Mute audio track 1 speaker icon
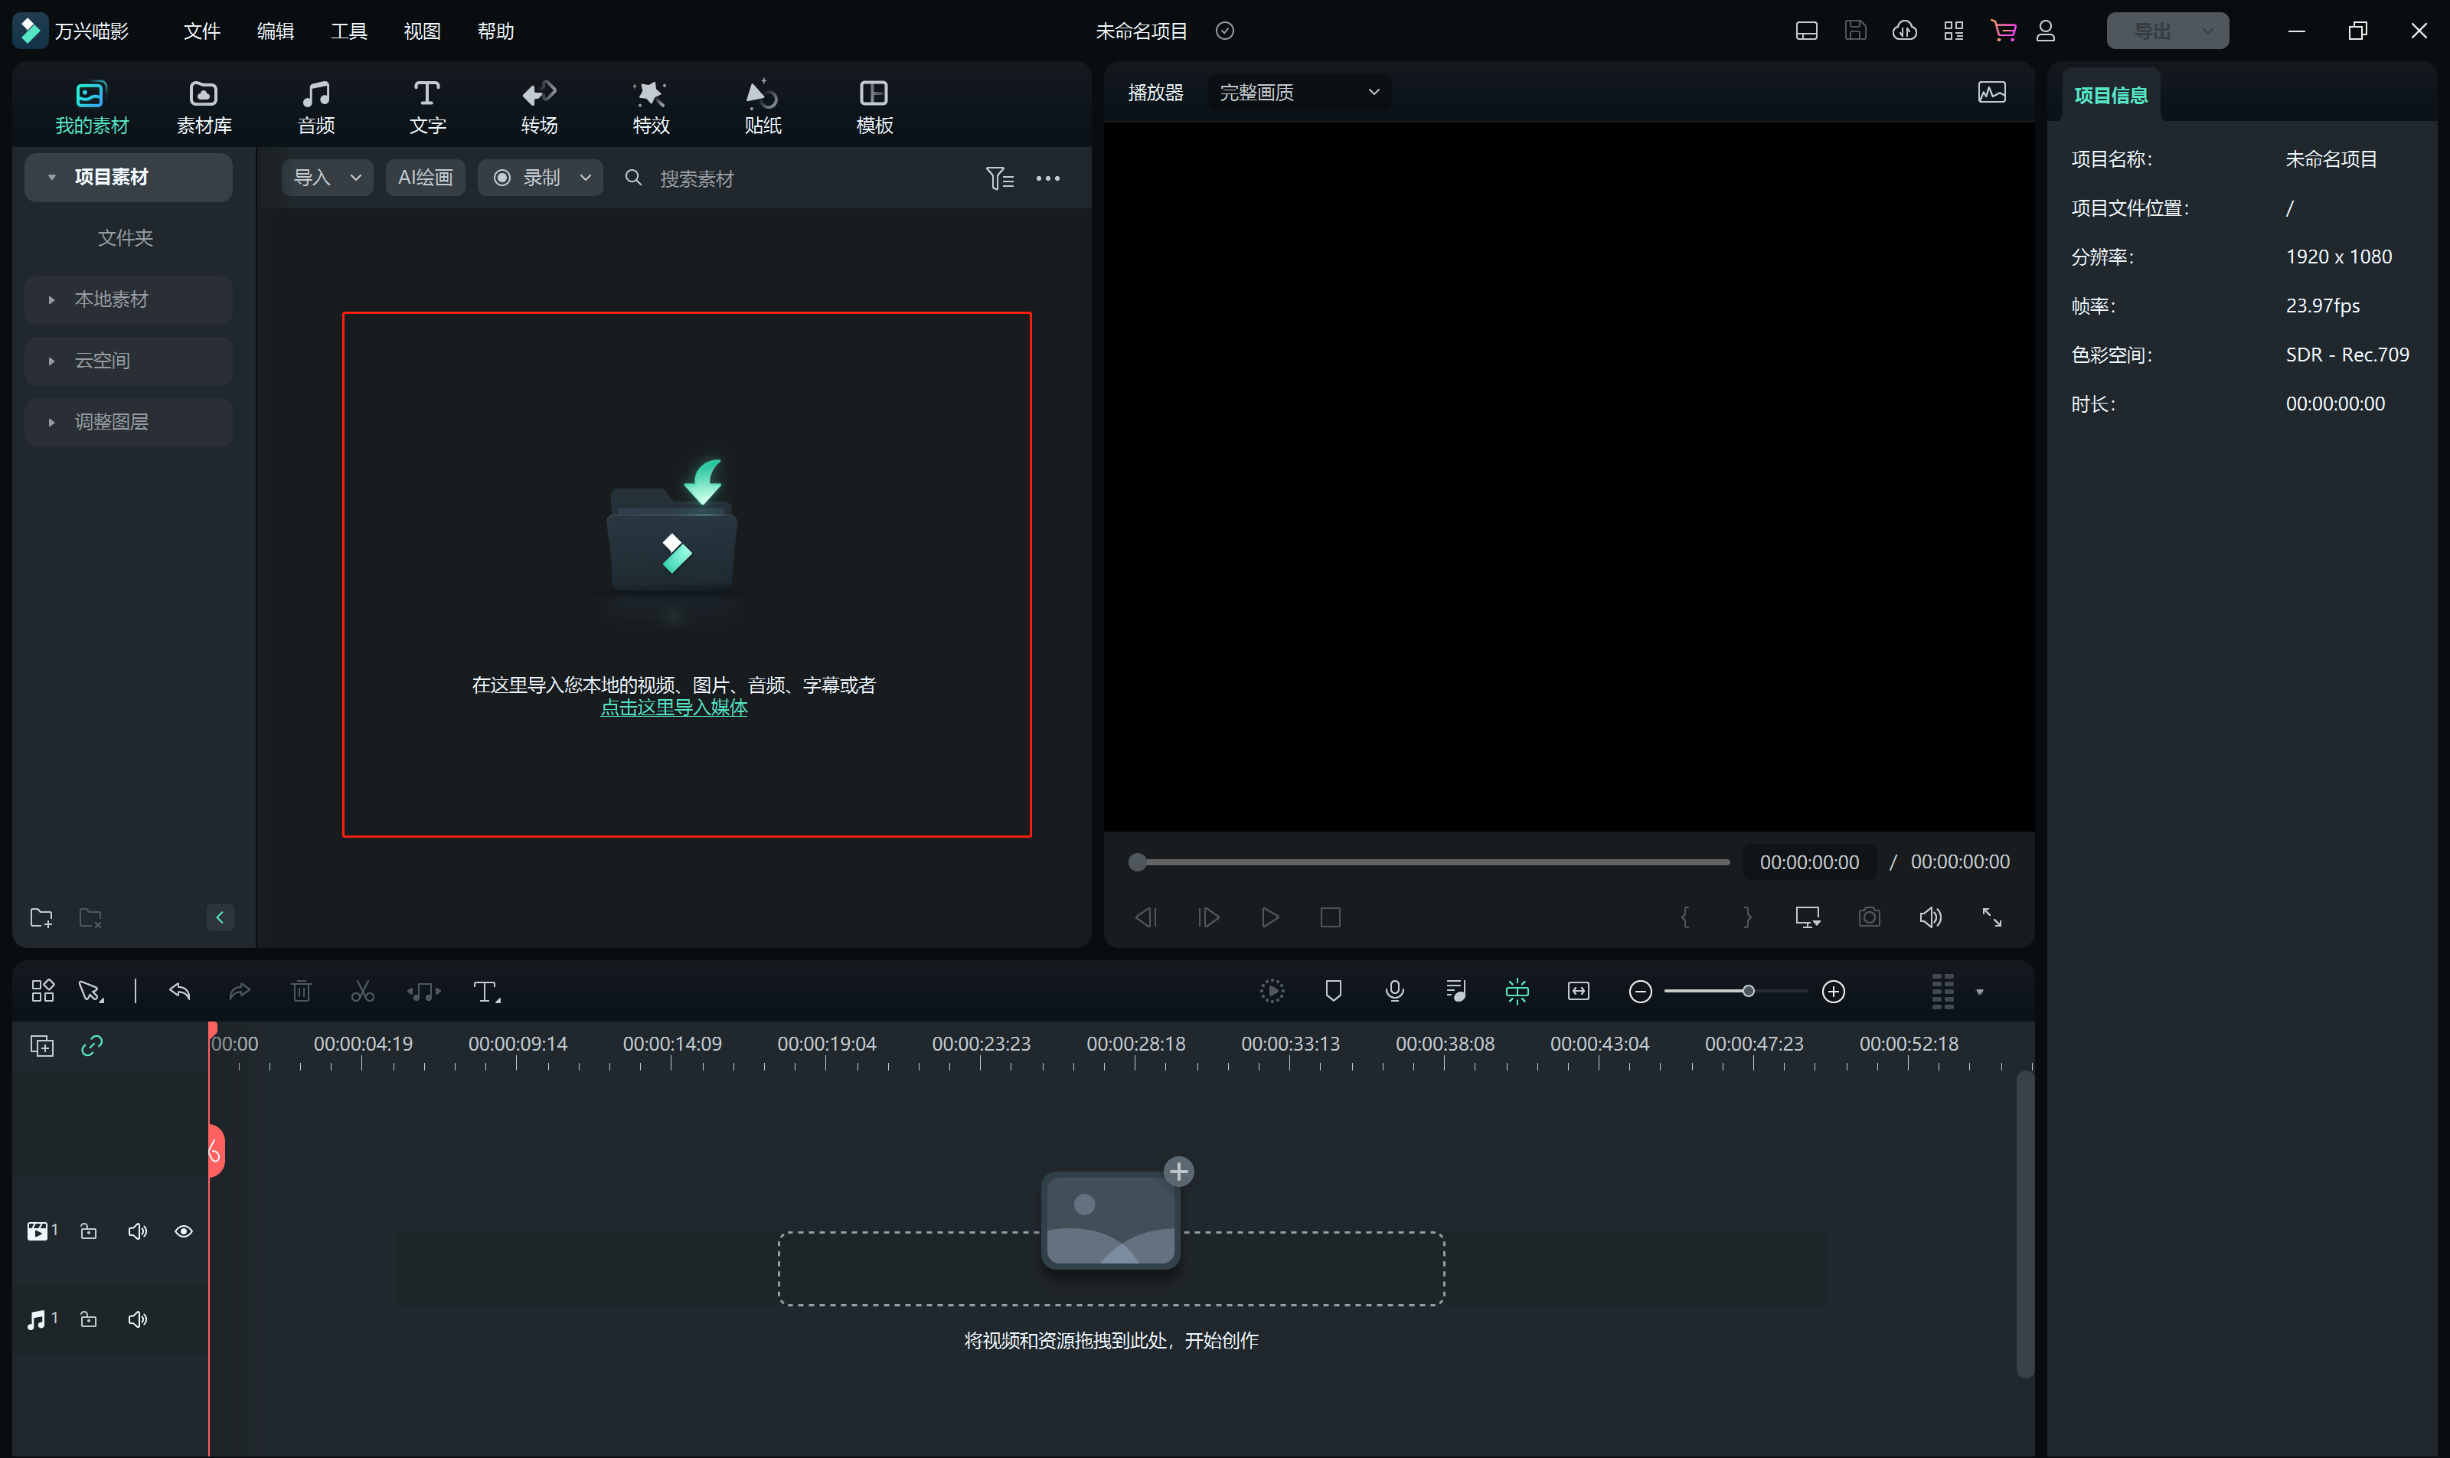The width and height of the screenshot is (2450, 1458). (x=138, y=1319)
